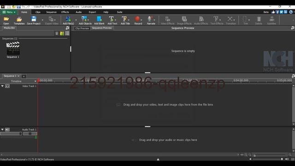Viewport: 295px width, 166px height.
Task: Mute Audio Track 1 speaker icon
Action: coord(7,130)
